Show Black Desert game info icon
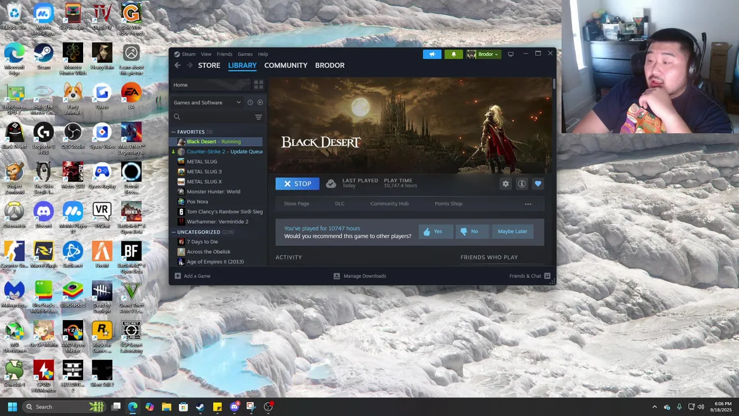The height and width of the screenshot is (416, 739). click(x=522, y=184)
